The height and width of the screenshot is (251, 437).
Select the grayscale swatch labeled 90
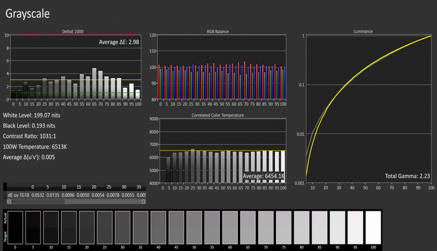pyautogui.click(x=338, y=228)
